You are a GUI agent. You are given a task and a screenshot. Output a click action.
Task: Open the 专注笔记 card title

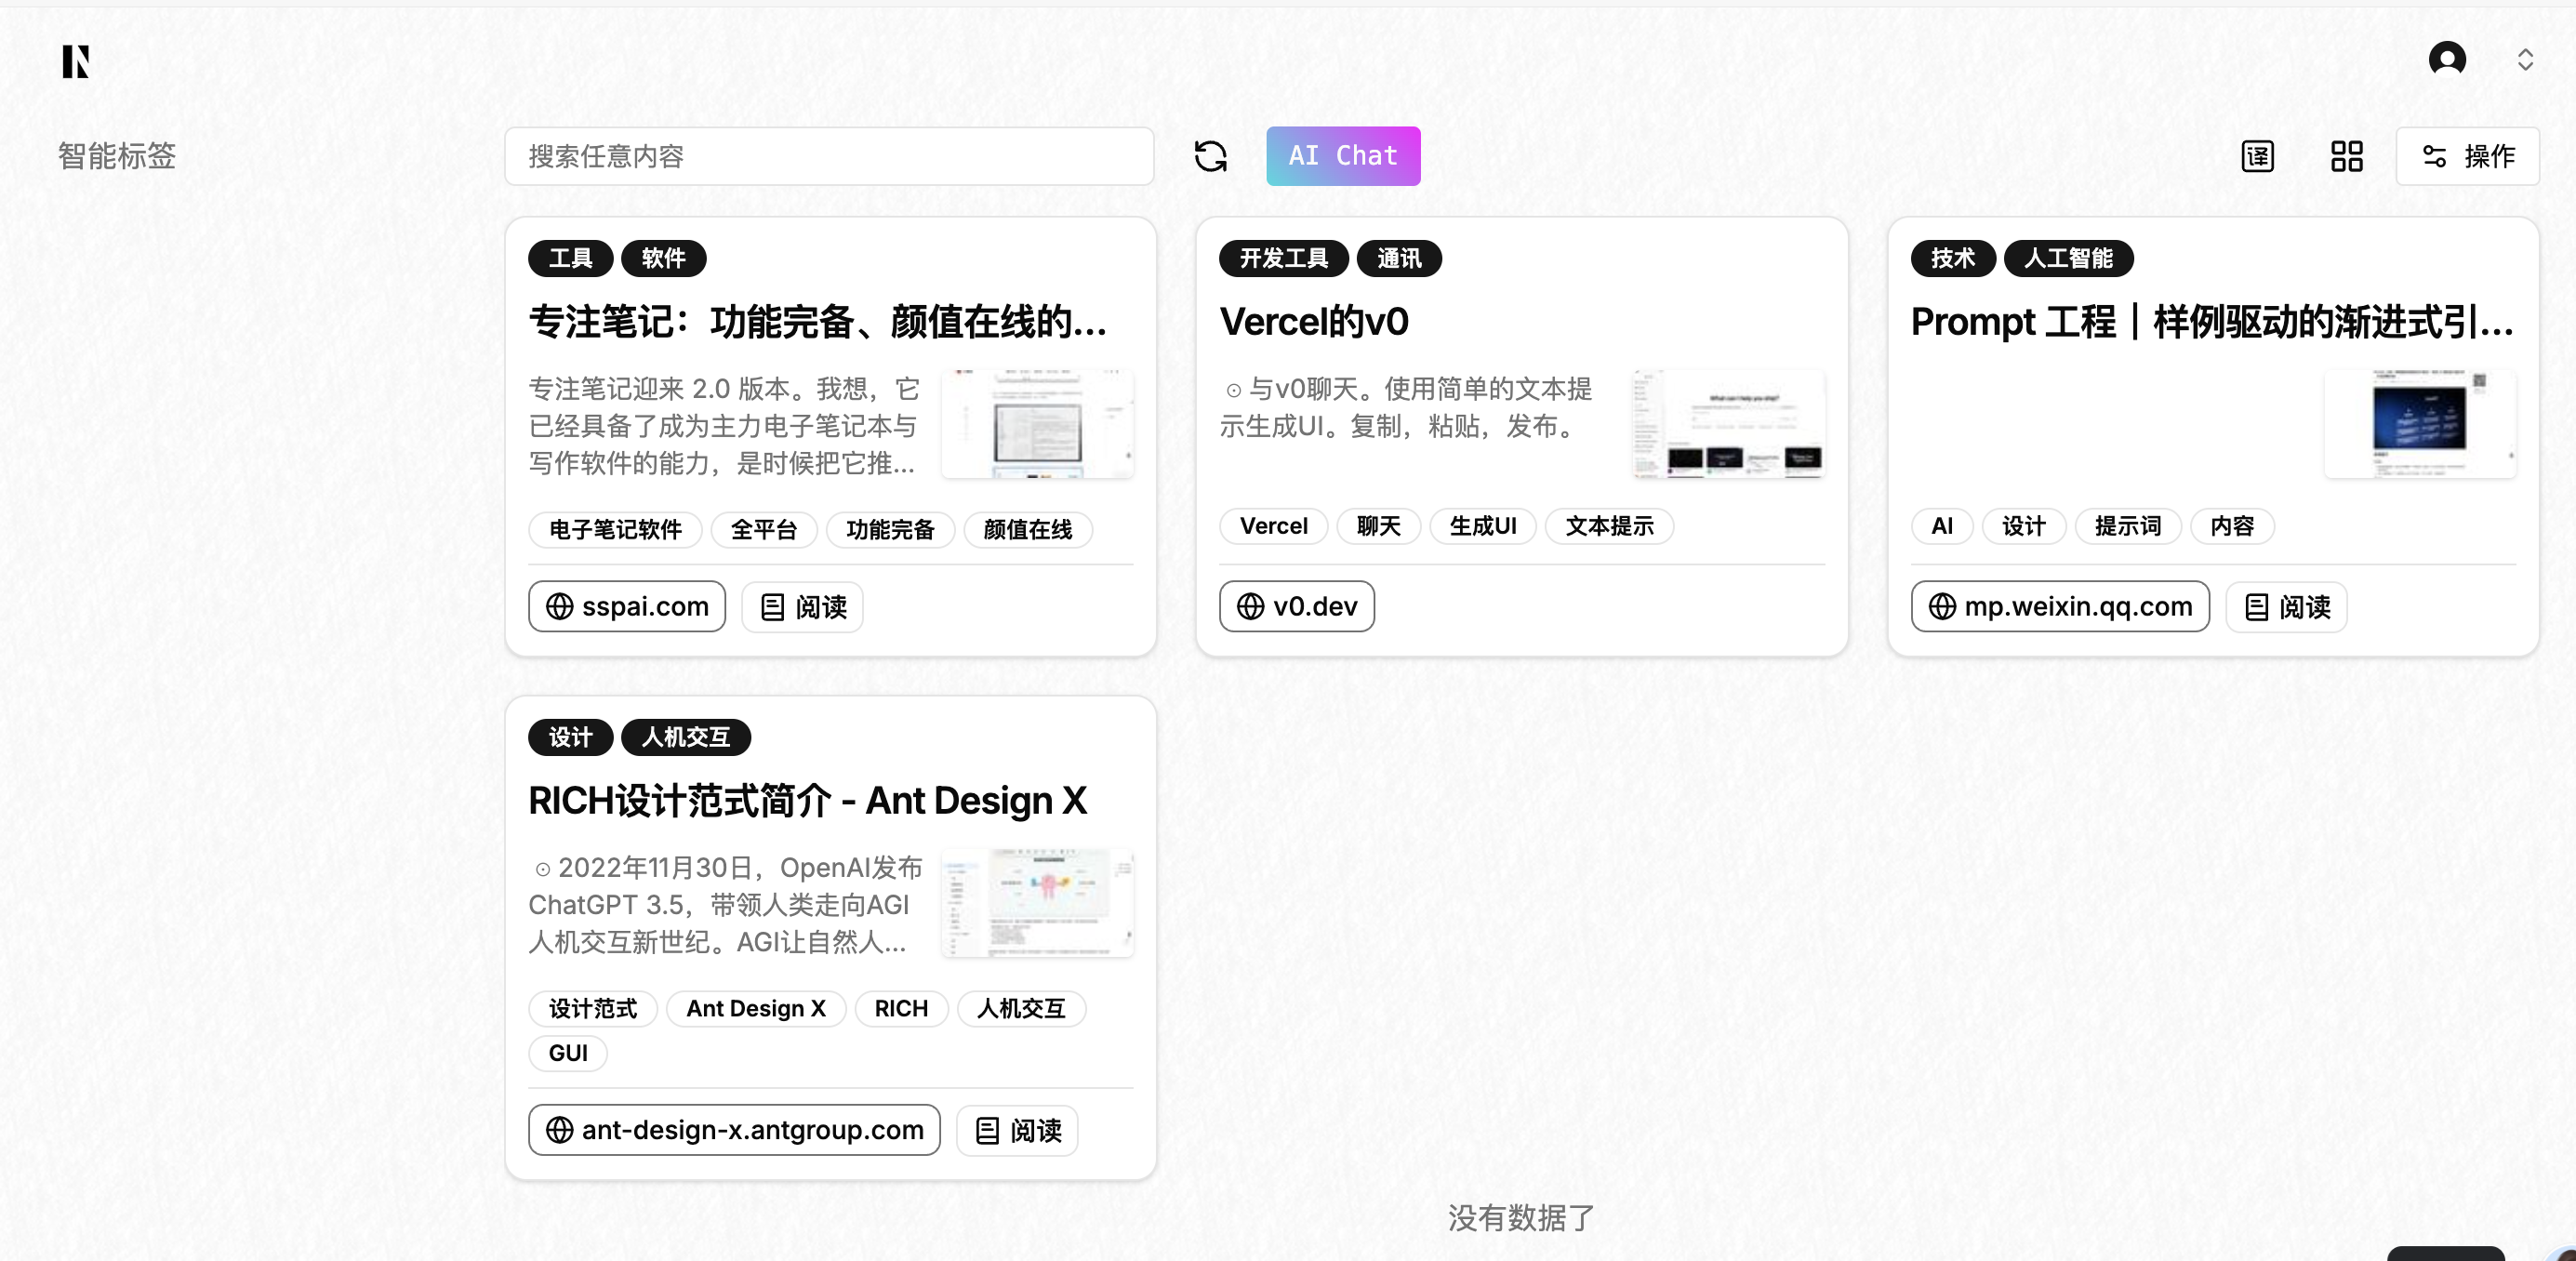818,322
